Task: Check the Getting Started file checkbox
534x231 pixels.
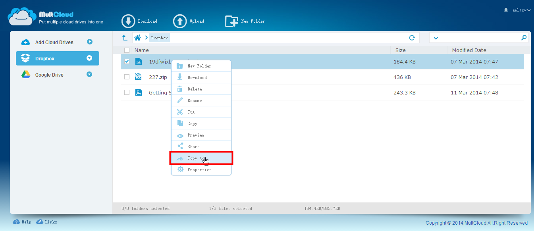Action: pyautogui.click(x=127, y=92)
